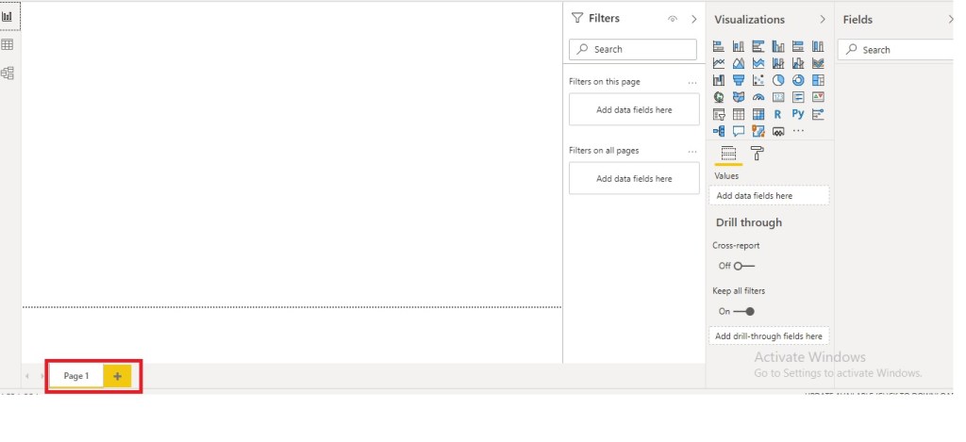This screenshot has height=442, width=966.
Task: Select the donut chart visualization
Action: pos(798,80)
